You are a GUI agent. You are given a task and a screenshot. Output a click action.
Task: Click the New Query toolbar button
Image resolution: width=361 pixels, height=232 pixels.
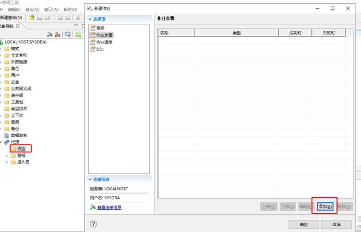[x=11, y=18]
